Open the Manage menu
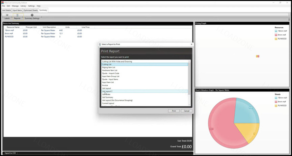This screenshot has height=156, width=292. point(15,6)
